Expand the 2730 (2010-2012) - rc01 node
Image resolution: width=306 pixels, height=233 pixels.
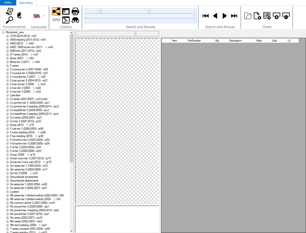point(7,36)
